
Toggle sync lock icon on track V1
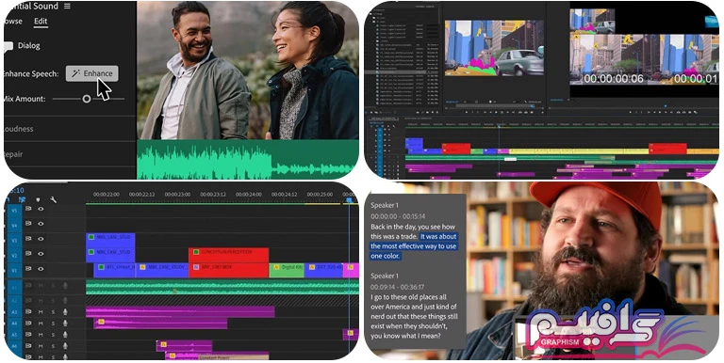pyautogui.click(x=28, y=269)
